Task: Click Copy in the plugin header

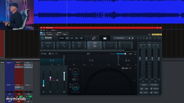Action: (x=57, y=35)
